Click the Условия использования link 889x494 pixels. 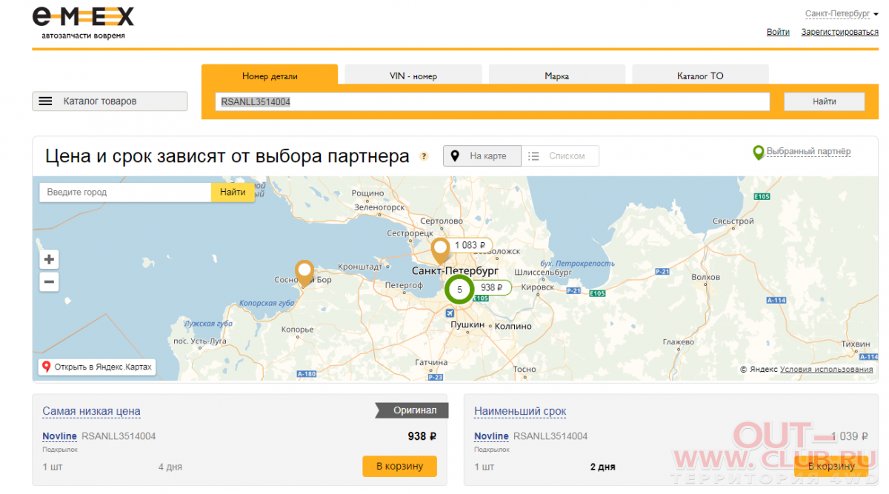pos(826,369)
